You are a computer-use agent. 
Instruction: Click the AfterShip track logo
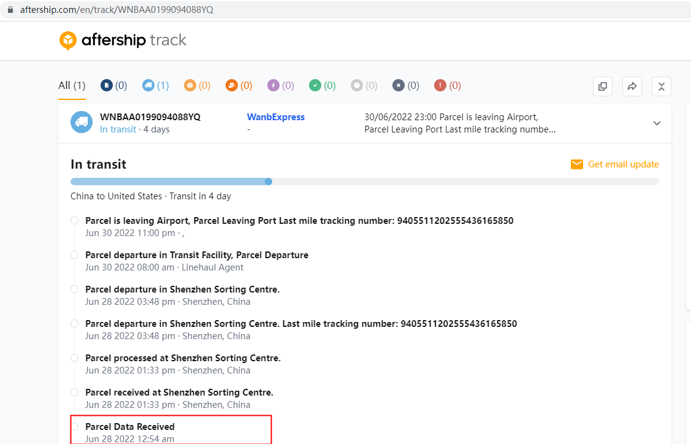coord(123,40)
